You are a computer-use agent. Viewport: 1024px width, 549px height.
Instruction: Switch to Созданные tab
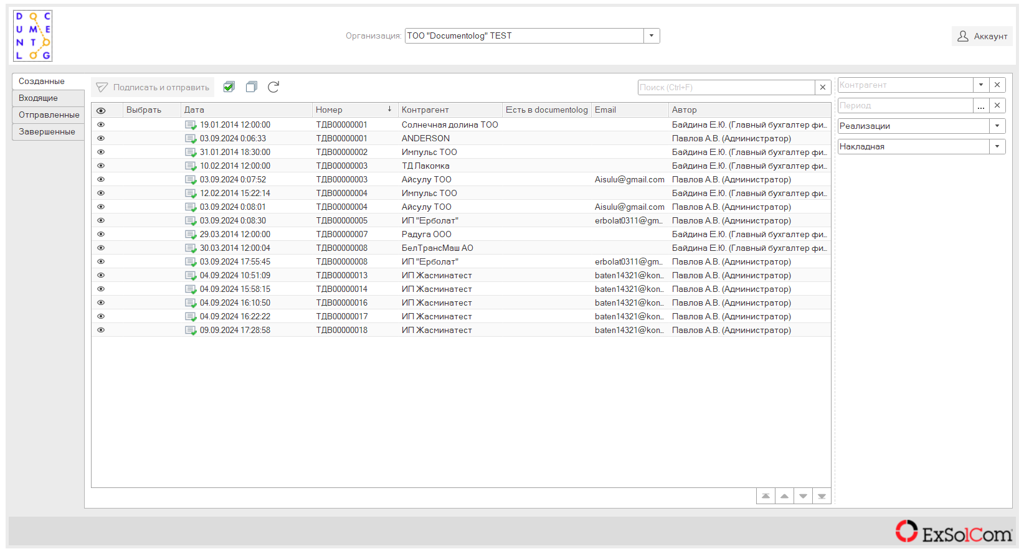coord(48,81)
